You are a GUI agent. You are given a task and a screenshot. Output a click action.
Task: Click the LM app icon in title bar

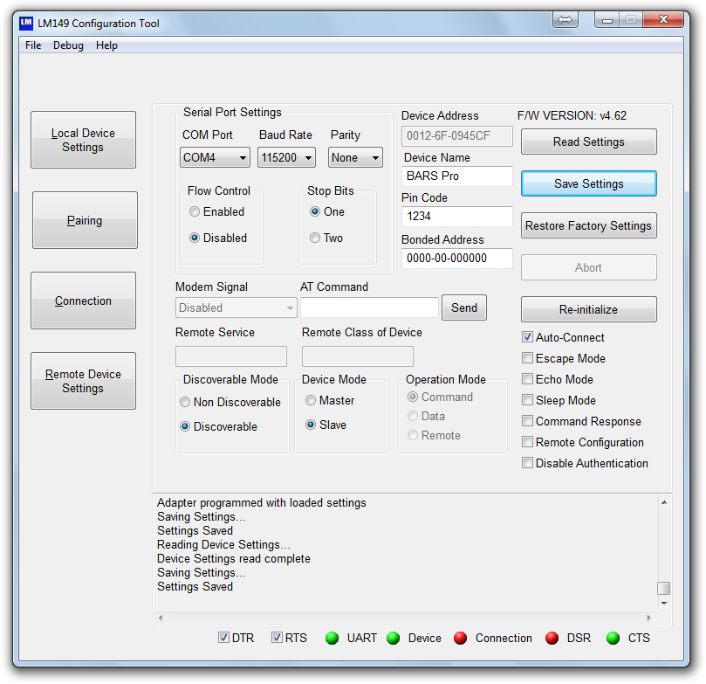coord(26,23)
